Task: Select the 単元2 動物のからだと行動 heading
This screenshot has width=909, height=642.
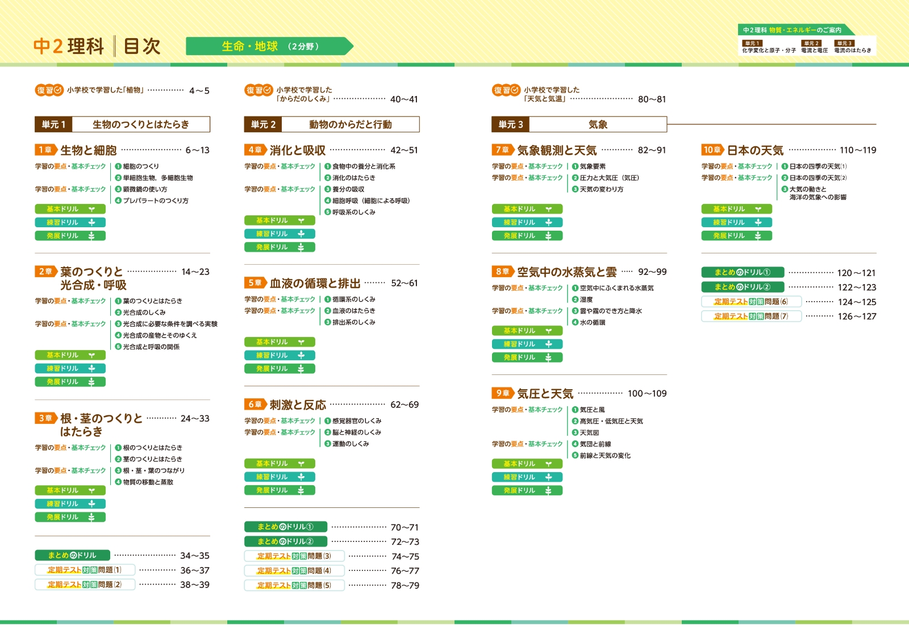Action: tap(332, 124)
